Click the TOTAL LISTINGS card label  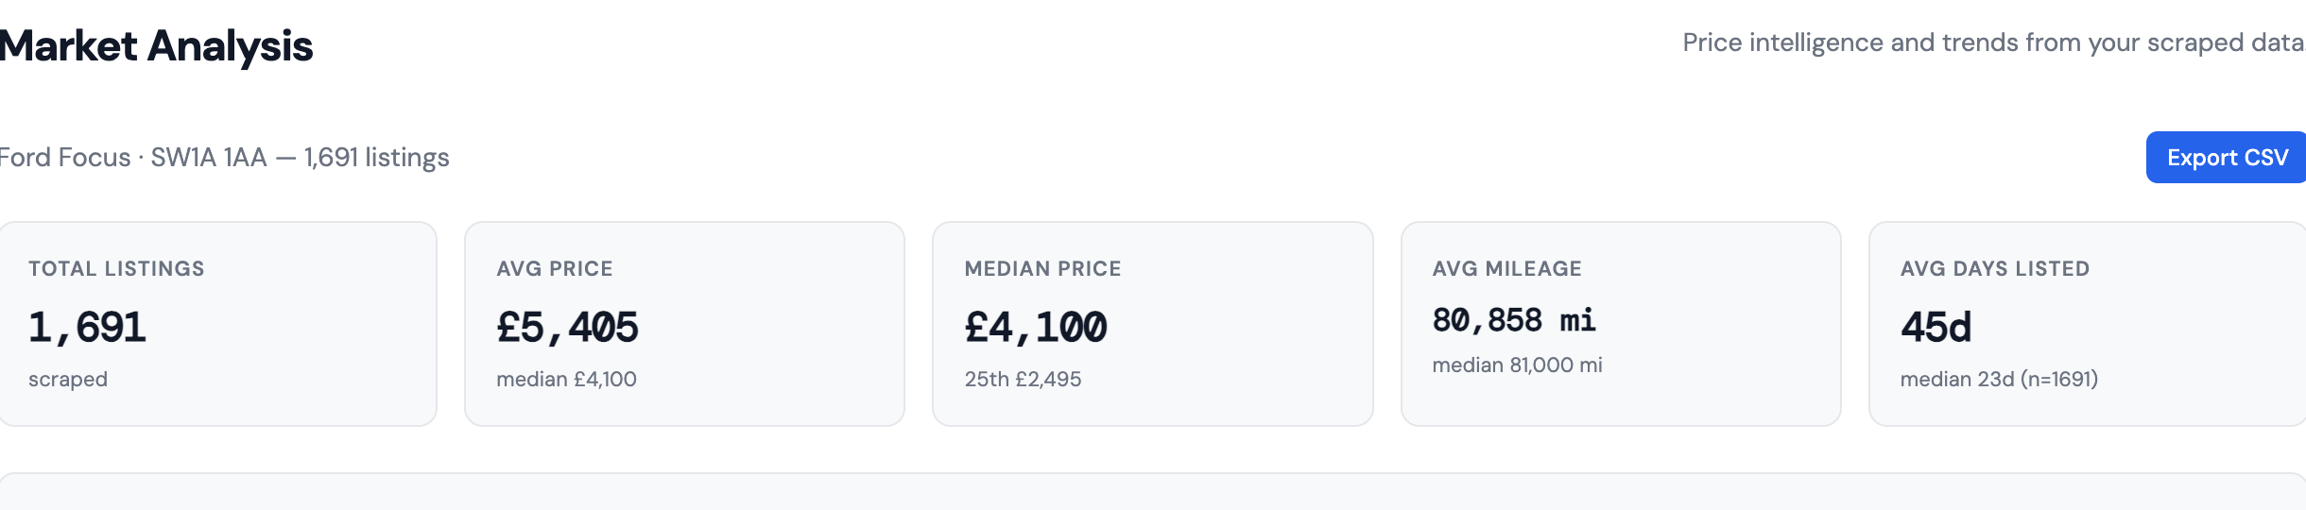[116, 269]
